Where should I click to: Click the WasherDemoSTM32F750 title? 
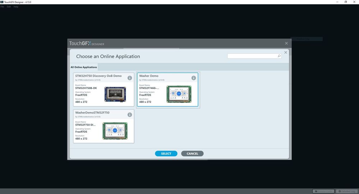(x=92, y=113)
